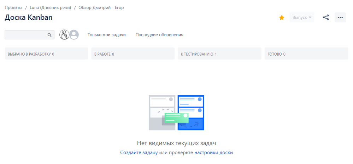
Task: Go to Проекты breadcrumb
Action: pyautogui.click(x=13, y=8)
